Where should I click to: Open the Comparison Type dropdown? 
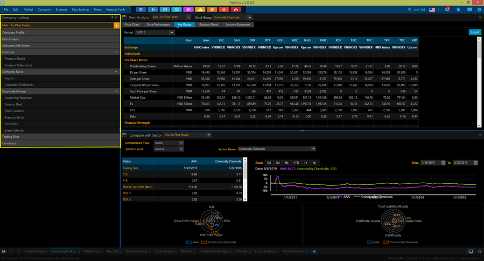pyautogui.click(x=181, y=143)
